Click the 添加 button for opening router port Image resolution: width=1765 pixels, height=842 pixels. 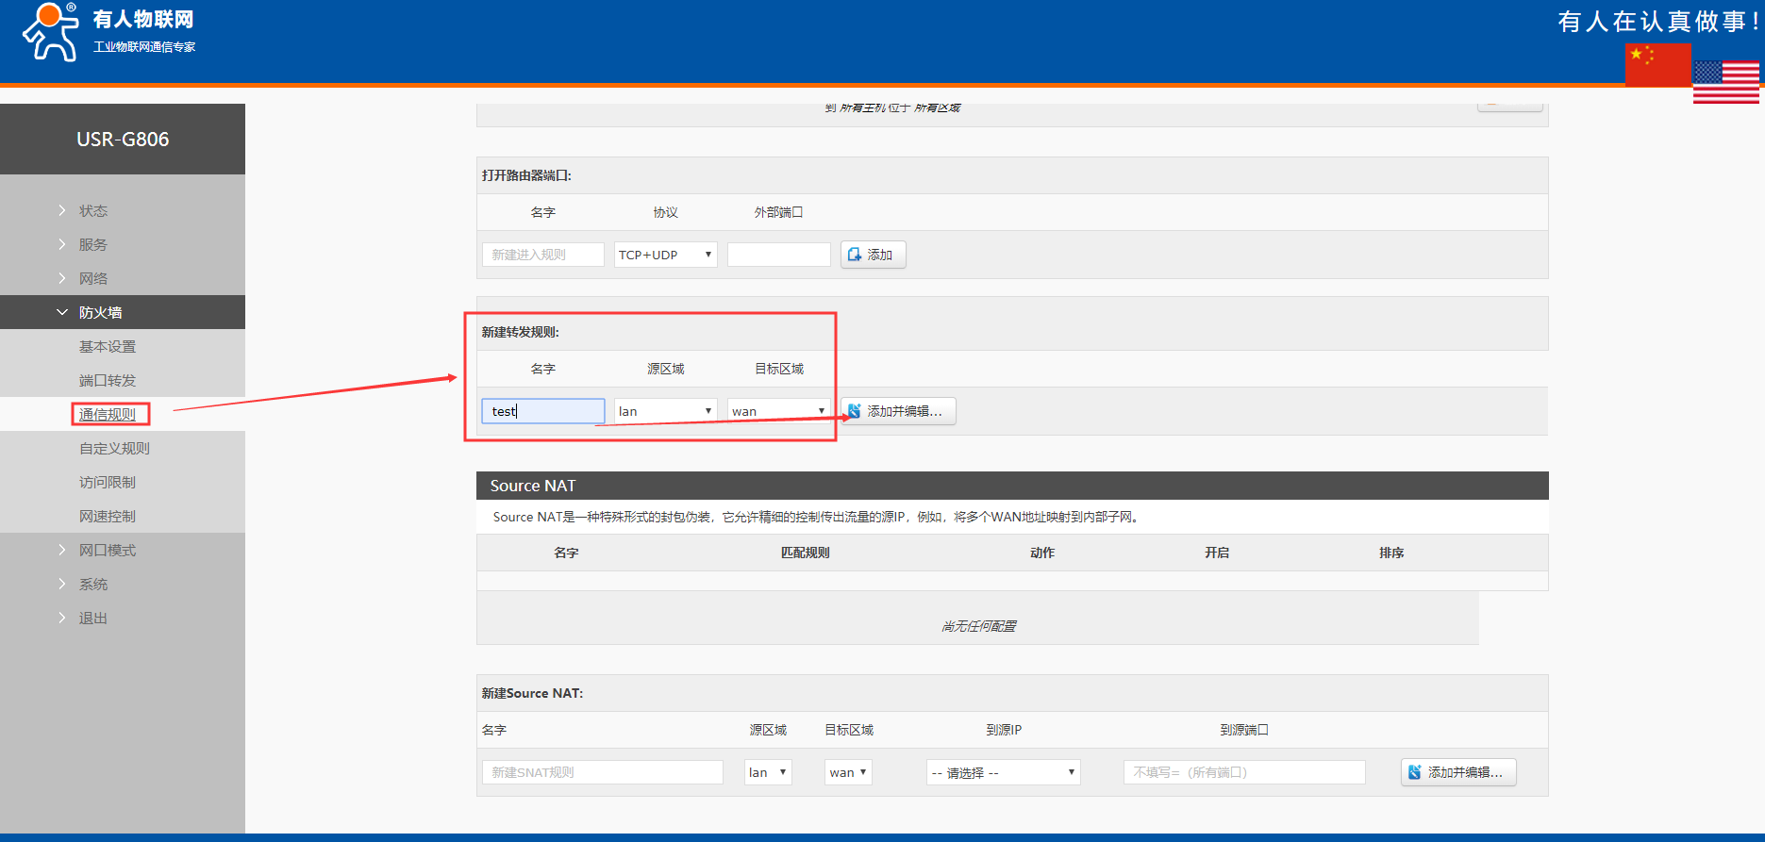click(873, 255)
